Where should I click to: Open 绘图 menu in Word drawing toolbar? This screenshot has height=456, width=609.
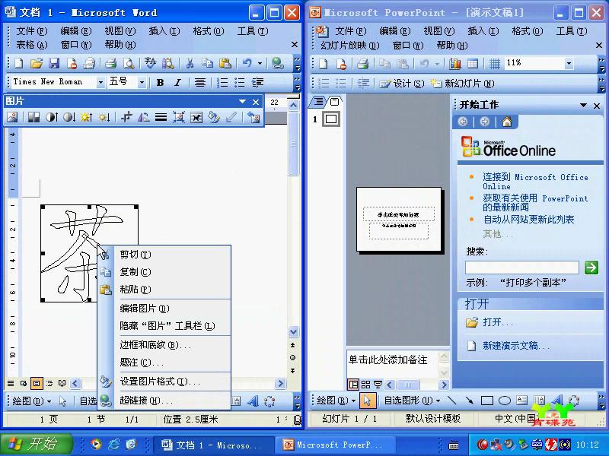coord(31,401)
